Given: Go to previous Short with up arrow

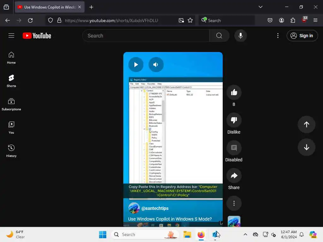Looking at the screenshot, I should (x=306, y=124).
